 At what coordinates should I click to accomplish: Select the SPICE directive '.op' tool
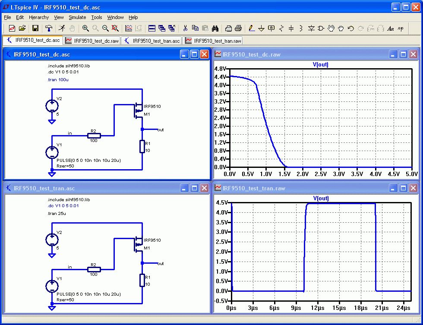[401, 28]
